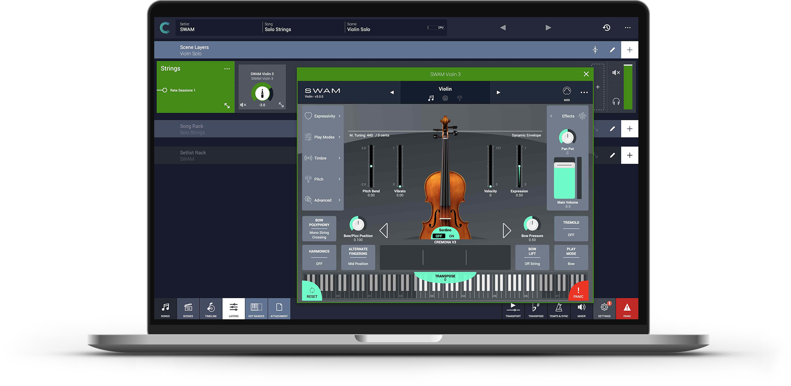Screen dimensions: 791x386
Task: Click the Effects waveform icon
Action: pos(582,116)
